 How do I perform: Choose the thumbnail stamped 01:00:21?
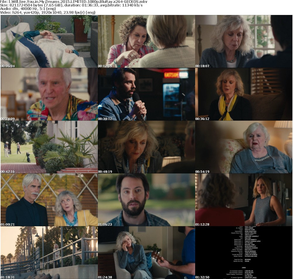pyautogui.click(x=49, y=200)
